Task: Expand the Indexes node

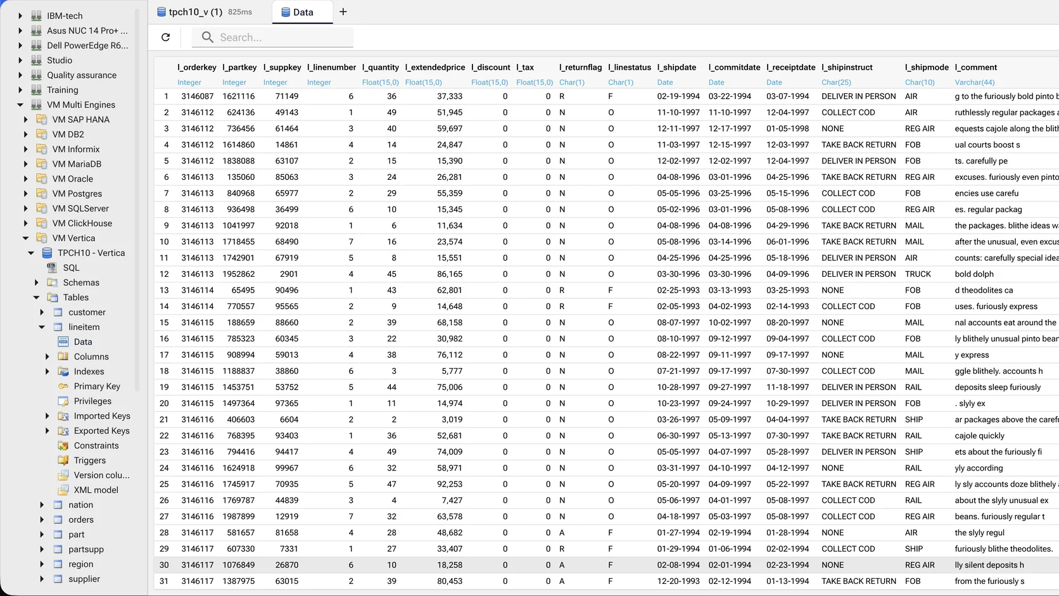Action: 48,371
